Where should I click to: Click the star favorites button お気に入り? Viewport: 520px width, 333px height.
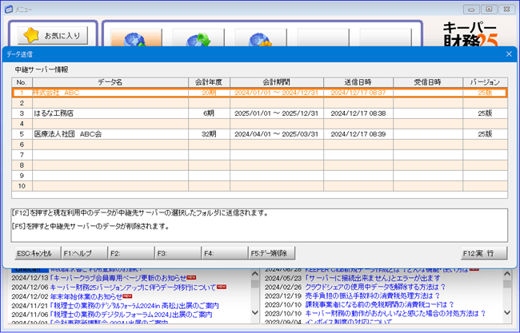pyautogui.click(x=53, y=35)
